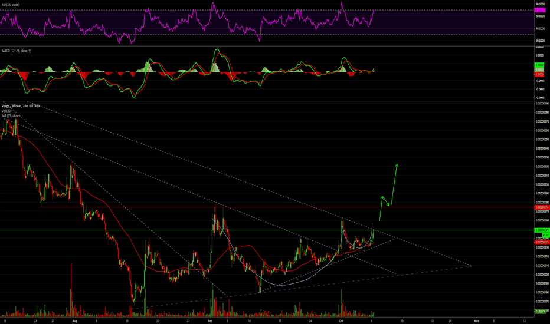Click the magenta RSI value label
550x324 pixels.
click(540, 10)
